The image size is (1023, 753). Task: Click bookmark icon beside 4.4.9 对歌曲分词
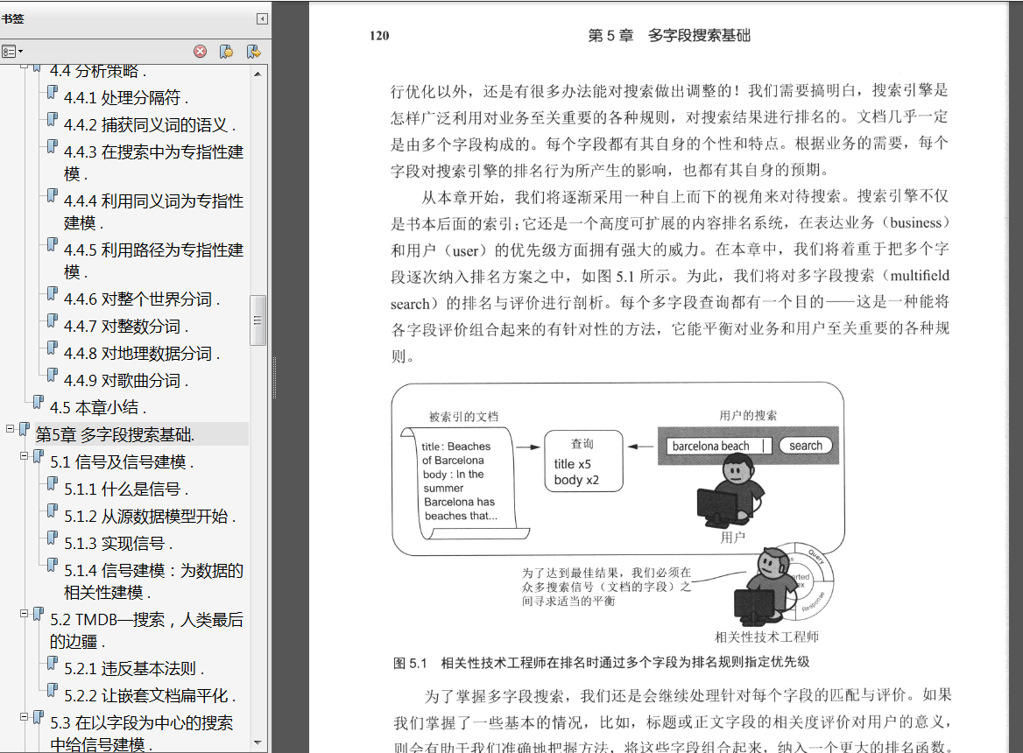(x=53, y=376)
